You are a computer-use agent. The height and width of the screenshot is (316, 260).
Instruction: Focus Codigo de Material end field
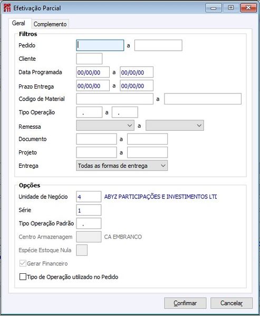(203, 99)
